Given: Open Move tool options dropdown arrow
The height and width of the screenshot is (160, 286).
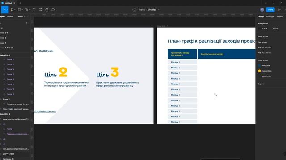Looking at the screenshot, I should pos(7,10).
